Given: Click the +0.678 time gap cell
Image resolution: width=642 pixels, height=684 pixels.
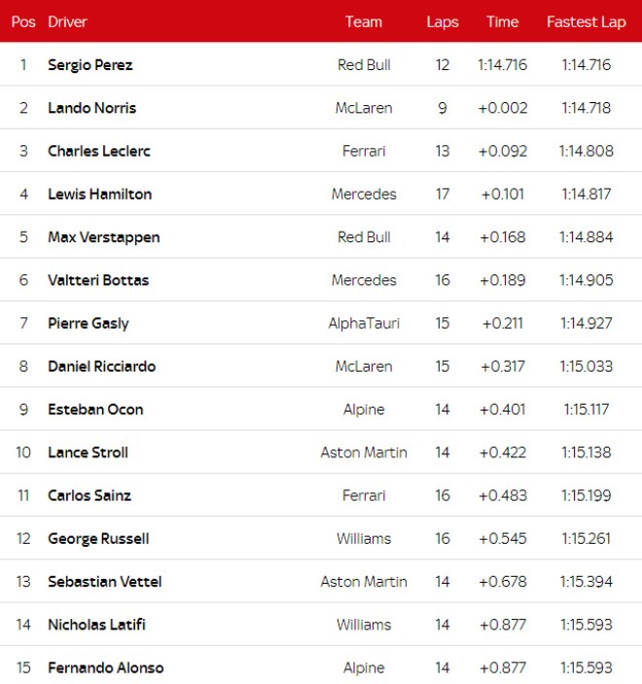Looking at the screenshot, I should coord(502,582).
